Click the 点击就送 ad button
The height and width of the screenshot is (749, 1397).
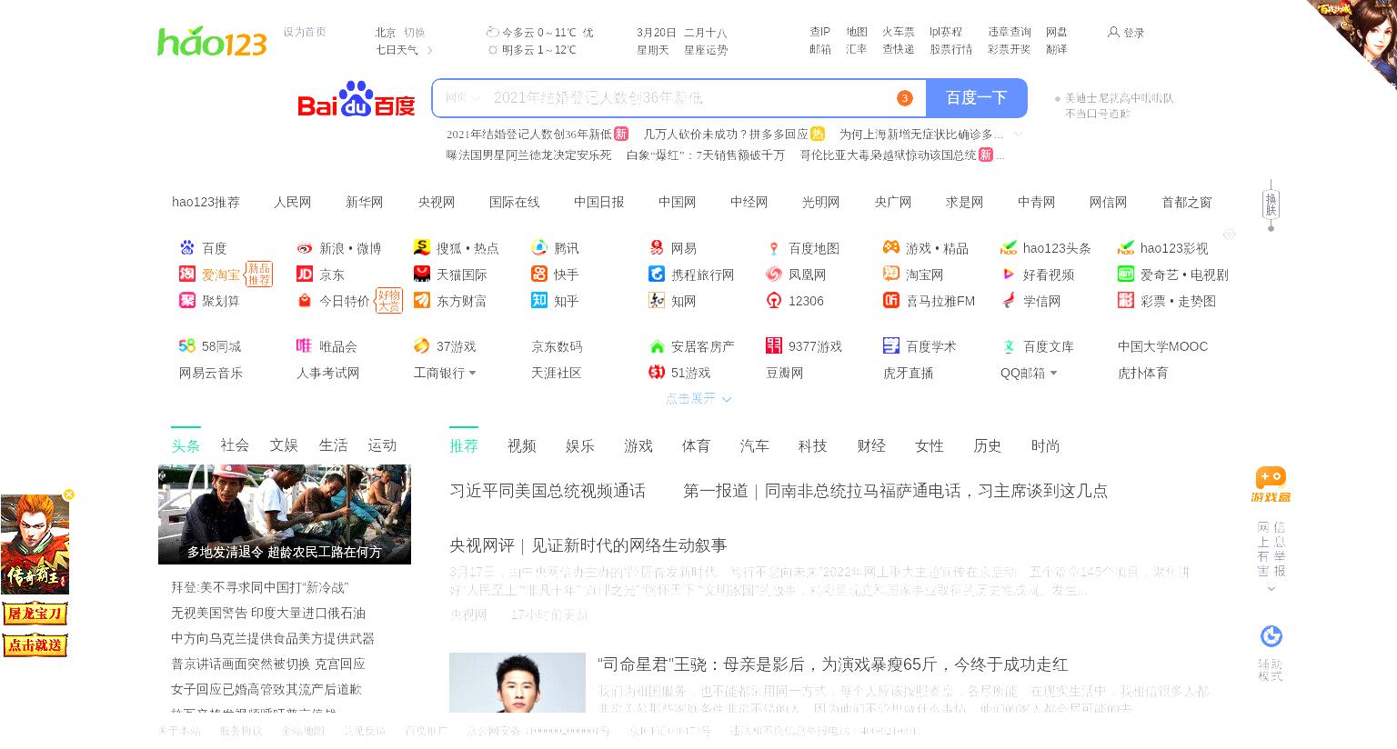(35, 645)
